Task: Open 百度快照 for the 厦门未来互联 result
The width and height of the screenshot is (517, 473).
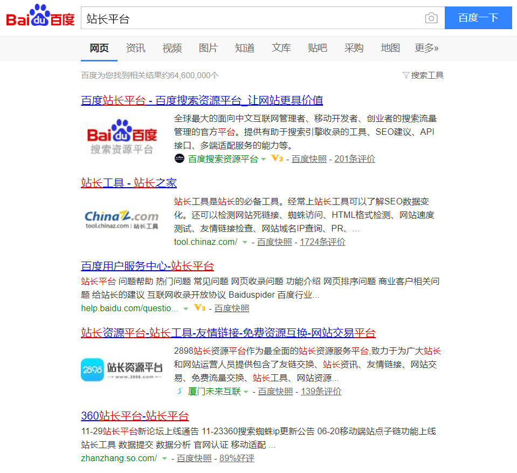Action: 275,392
